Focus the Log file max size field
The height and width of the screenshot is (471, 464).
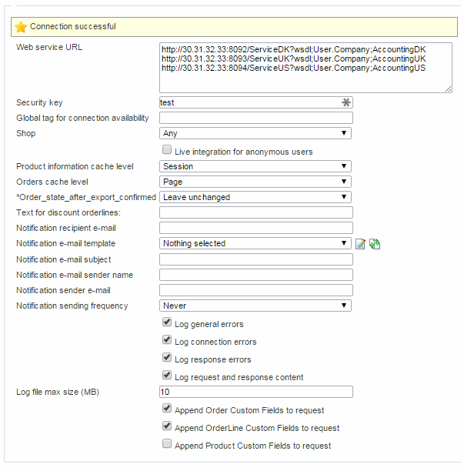tap(255, 392)
